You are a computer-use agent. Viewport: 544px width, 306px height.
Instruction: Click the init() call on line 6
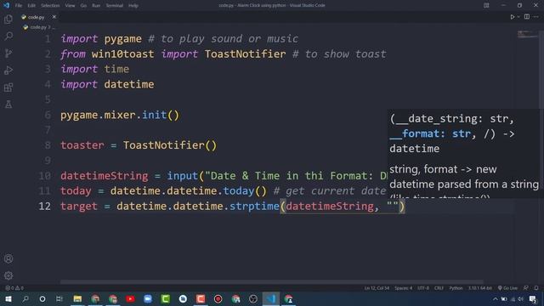point(161,116)
